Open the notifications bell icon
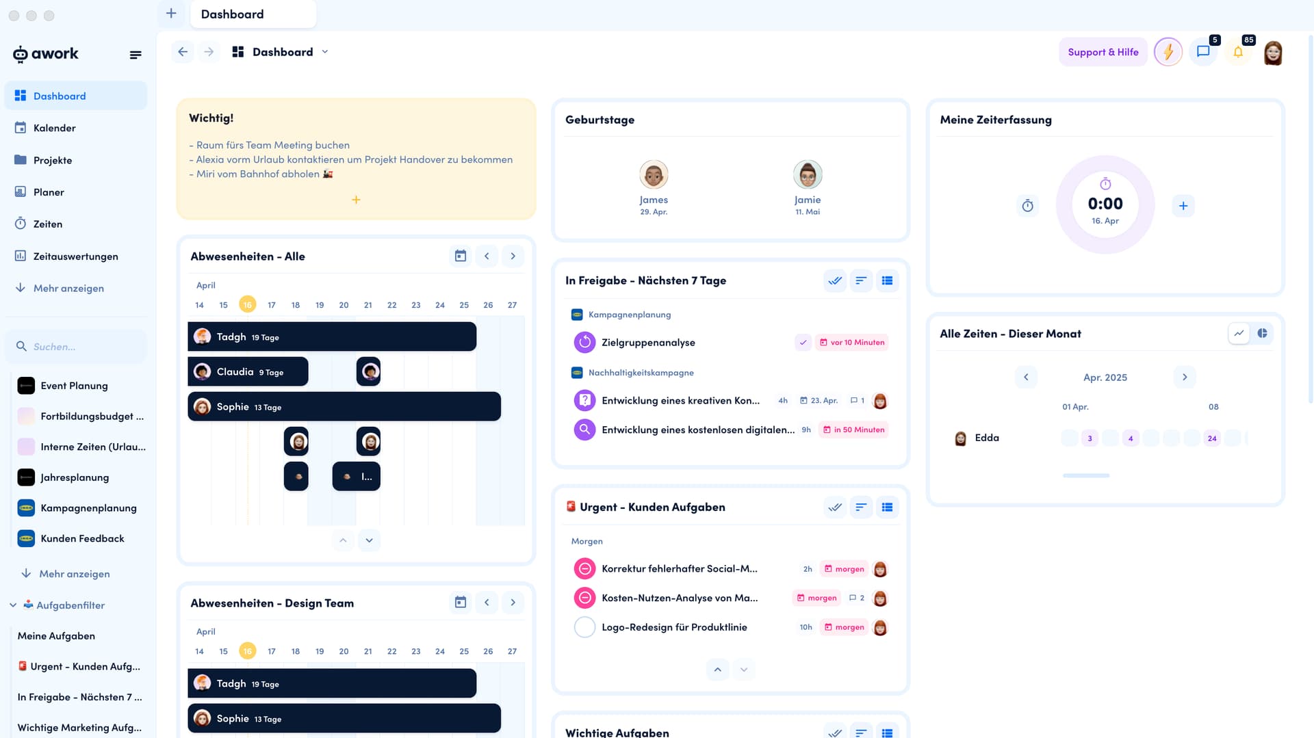 [1238, 52]
